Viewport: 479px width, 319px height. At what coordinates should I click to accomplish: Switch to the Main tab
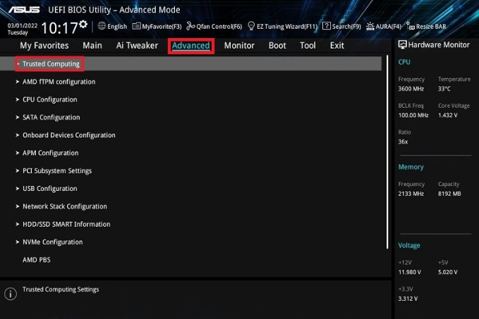pyautogui.click(x=92, y=46)
